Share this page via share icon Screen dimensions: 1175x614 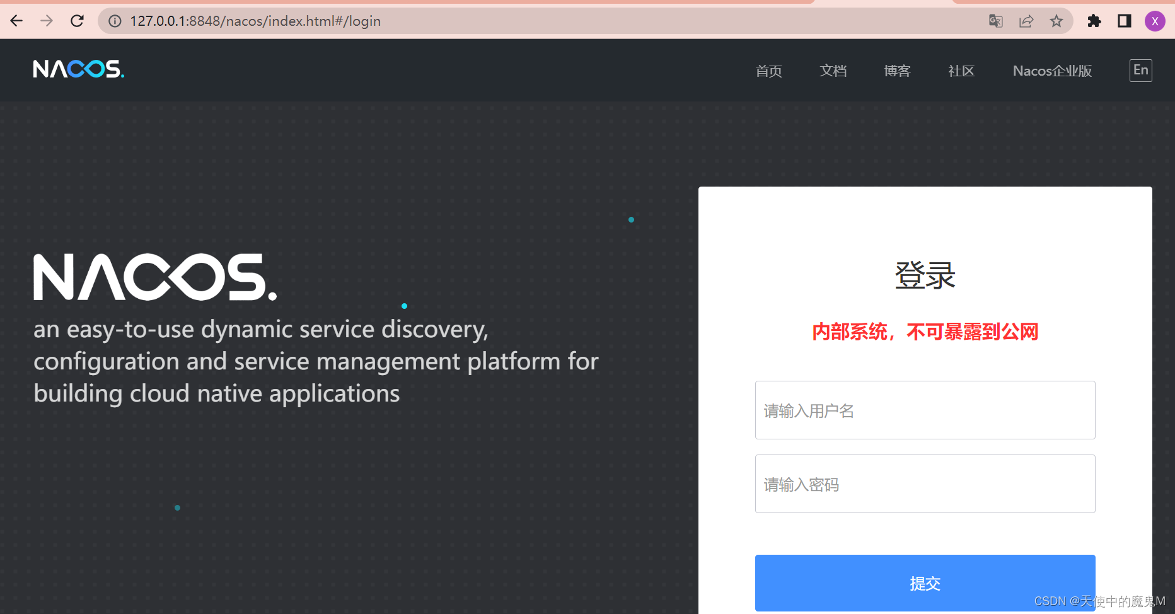[x=1026, y=21]
